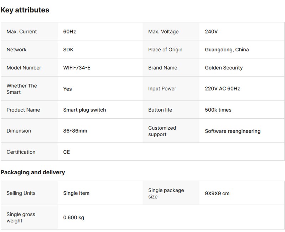Click the Key attributes heading

(25, 10)
